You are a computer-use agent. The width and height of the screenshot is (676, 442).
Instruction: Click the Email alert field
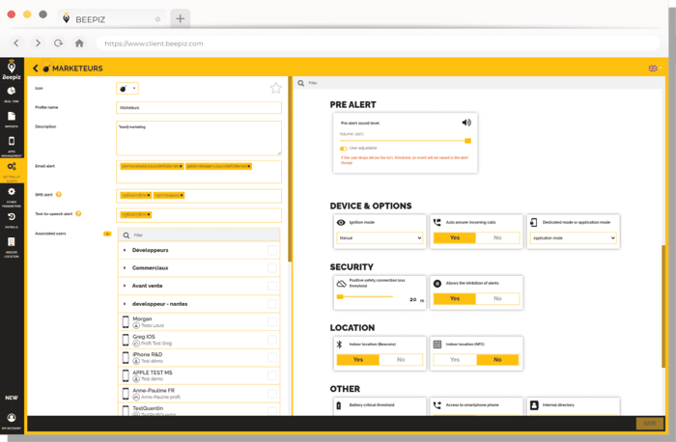point(199,172)
